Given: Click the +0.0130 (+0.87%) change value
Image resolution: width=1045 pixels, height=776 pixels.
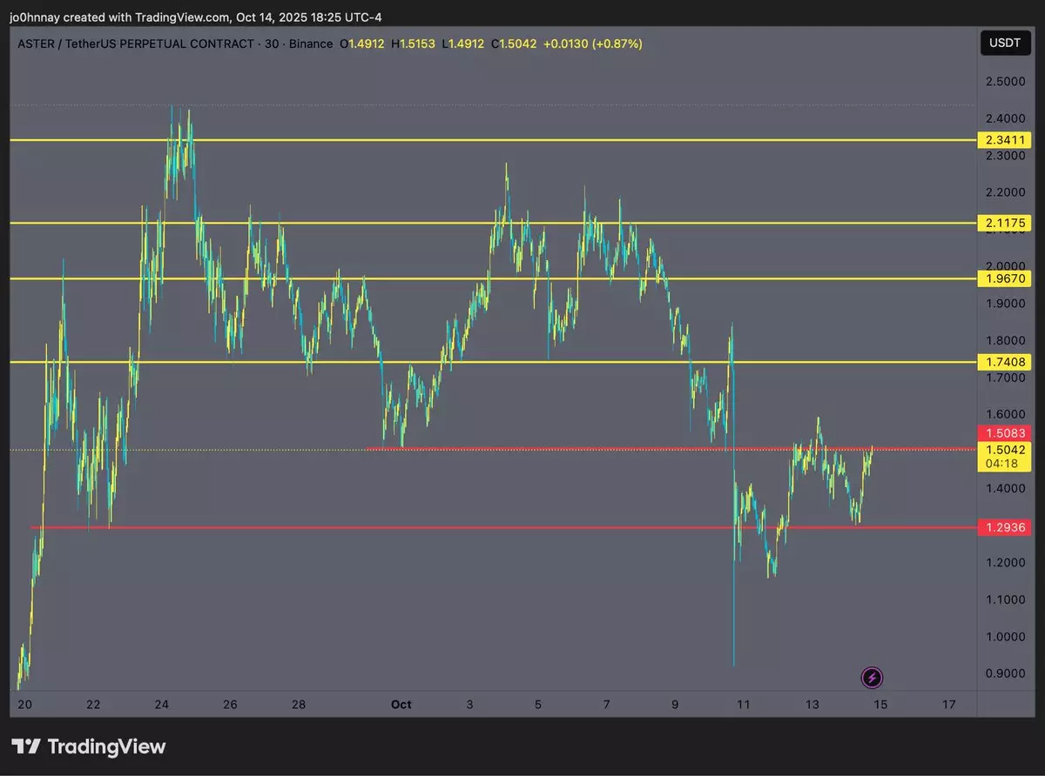Looking at the screenshot, I should [592, 43].
